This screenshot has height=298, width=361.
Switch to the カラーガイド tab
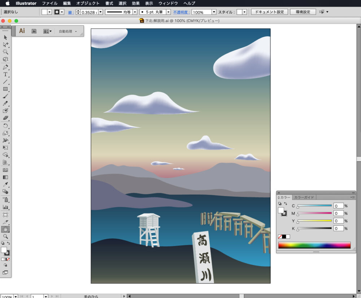[x=304, y=197]
